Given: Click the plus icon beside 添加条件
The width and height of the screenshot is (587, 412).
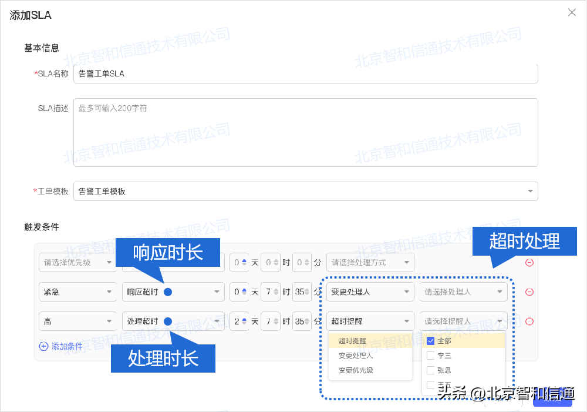Looking at the screenshot, I should coord(43,346).
